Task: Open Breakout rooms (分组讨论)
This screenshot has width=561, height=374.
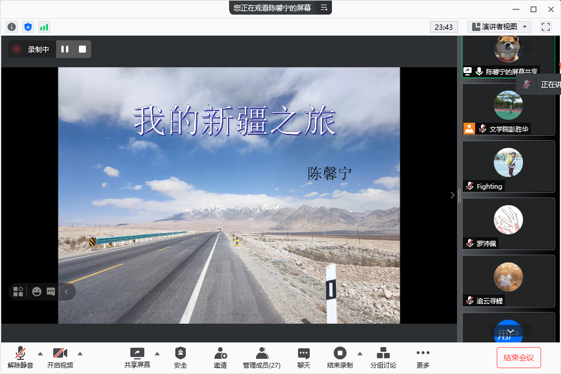Action: coord(383,357)
